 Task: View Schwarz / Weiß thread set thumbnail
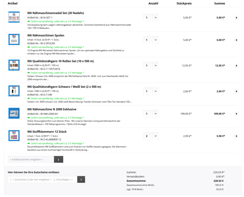tap(14, 91)
